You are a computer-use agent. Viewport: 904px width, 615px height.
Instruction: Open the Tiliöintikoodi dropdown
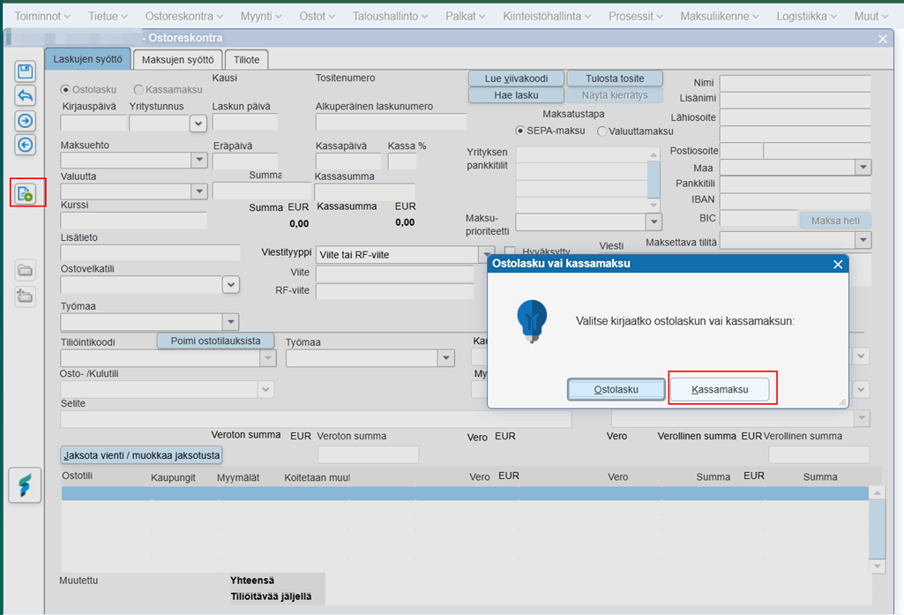[x=267, y=358]
